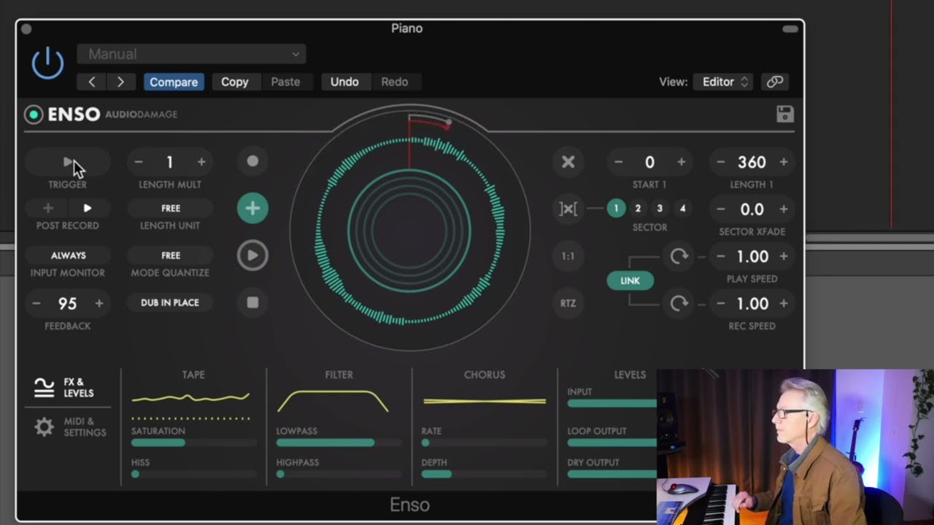
Task: Increase Length Mult value
Action: pos(201,162)
